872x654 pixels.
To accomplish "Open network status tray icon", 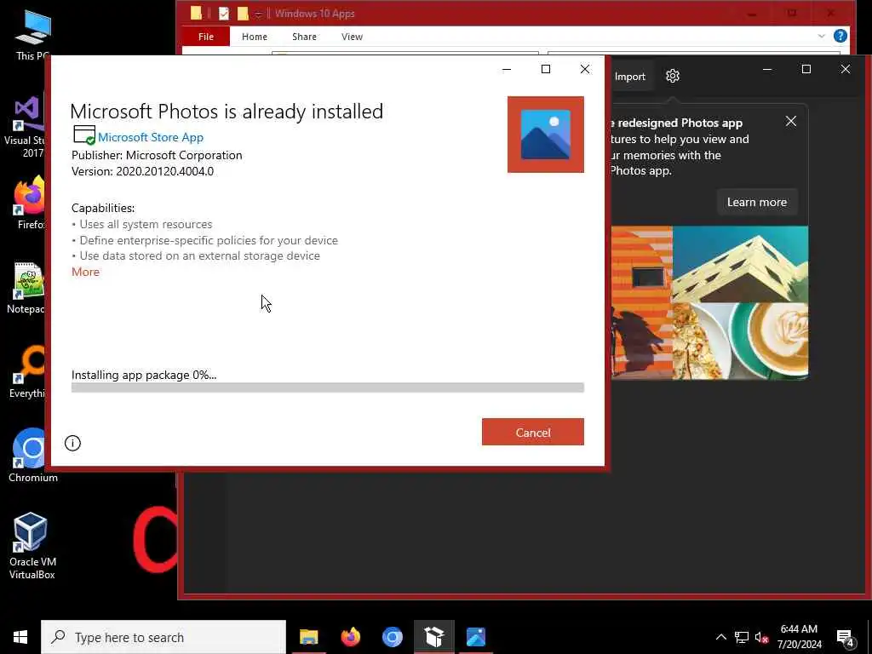I will (x=742, y=637).
